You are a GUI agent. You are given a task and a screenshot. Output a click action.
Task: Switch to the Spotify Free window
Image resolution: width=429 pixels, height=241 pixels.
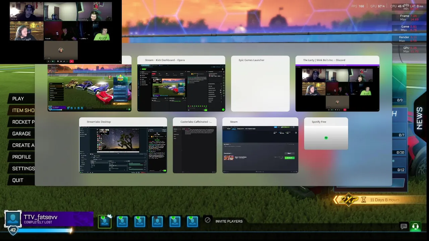[326, 134]
